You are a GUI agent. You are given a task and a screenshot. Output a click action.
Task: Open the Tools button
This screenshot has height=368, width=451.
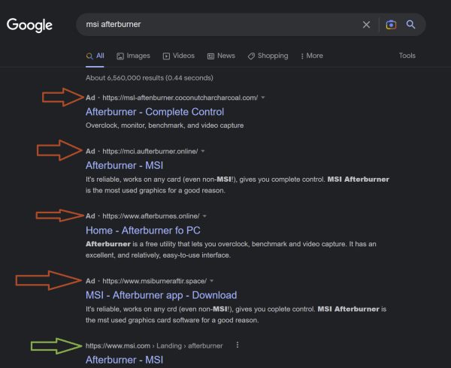tap(407, 56)
